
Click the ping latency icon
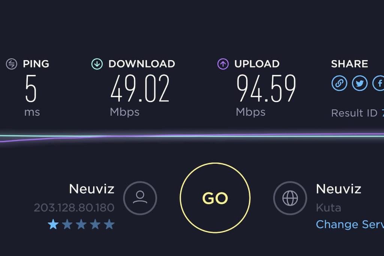coord(12,64)
